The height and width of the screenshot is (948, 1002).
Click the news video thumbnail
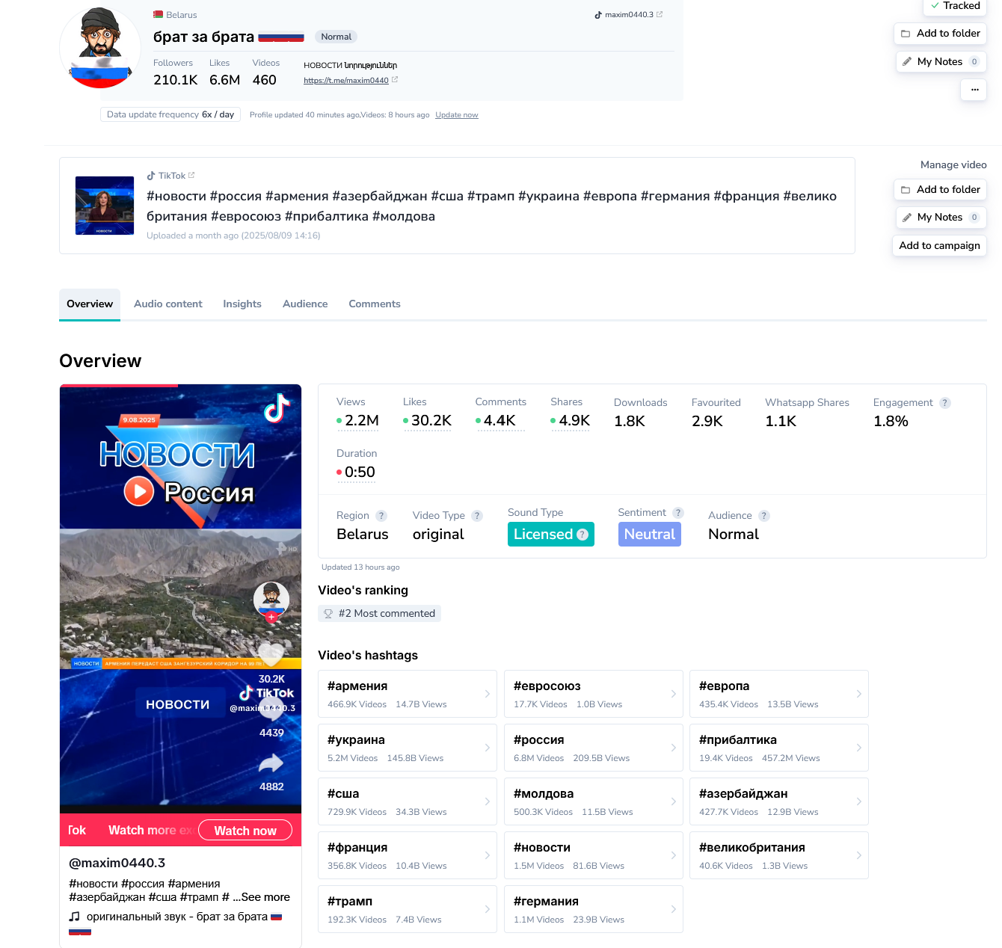coord(105,206)
